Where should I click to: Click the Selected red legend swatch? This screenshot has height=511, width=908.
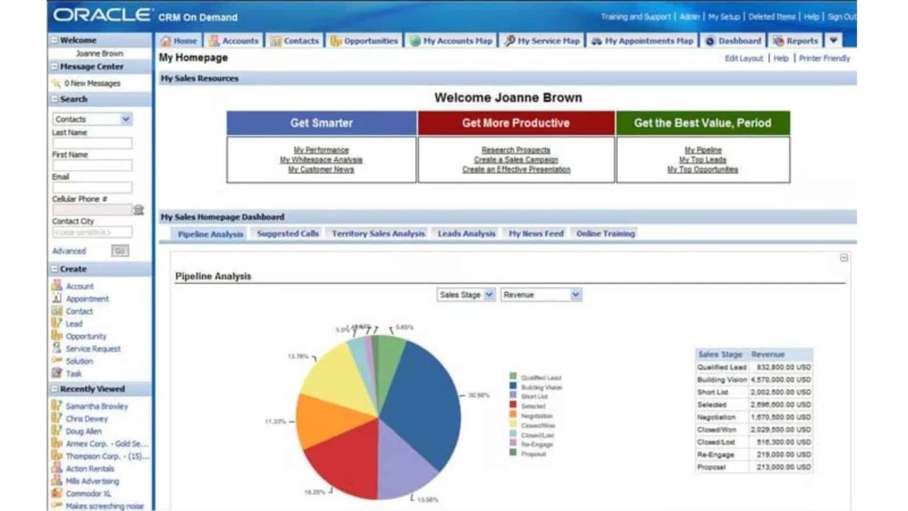(x=513, y=405)
